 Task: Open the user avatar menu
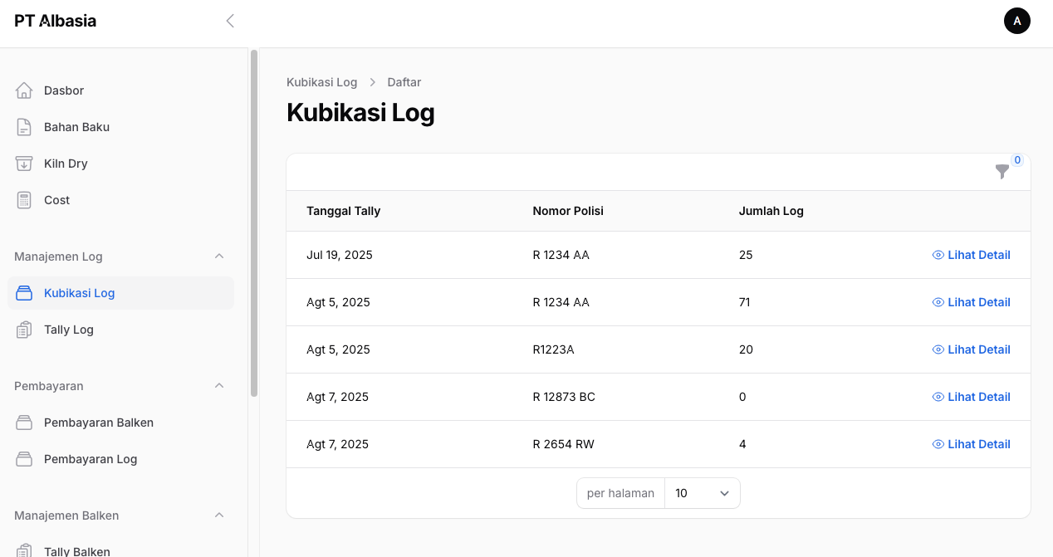pyautogui.click(x=1016, y=21)
